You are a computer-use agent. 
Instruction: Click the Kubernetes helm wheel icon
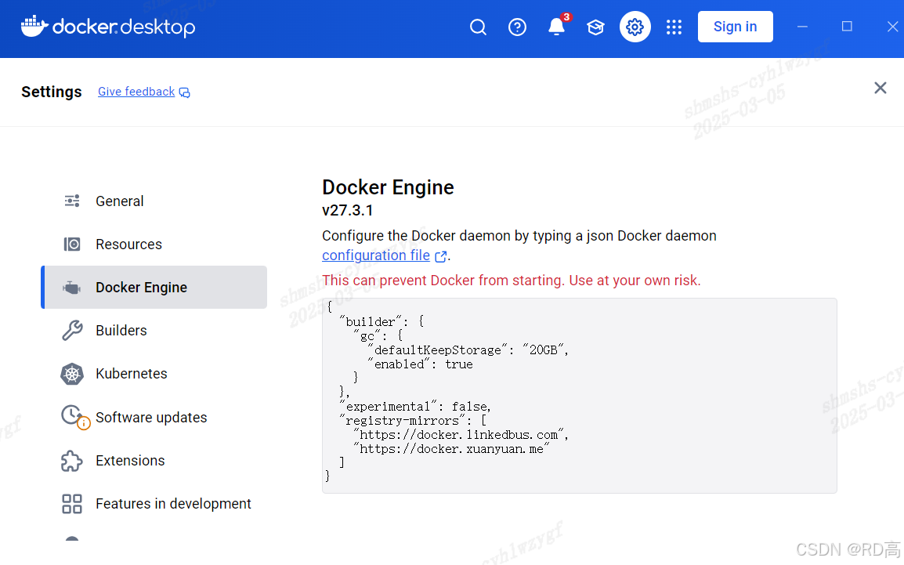tap(72, 374)
